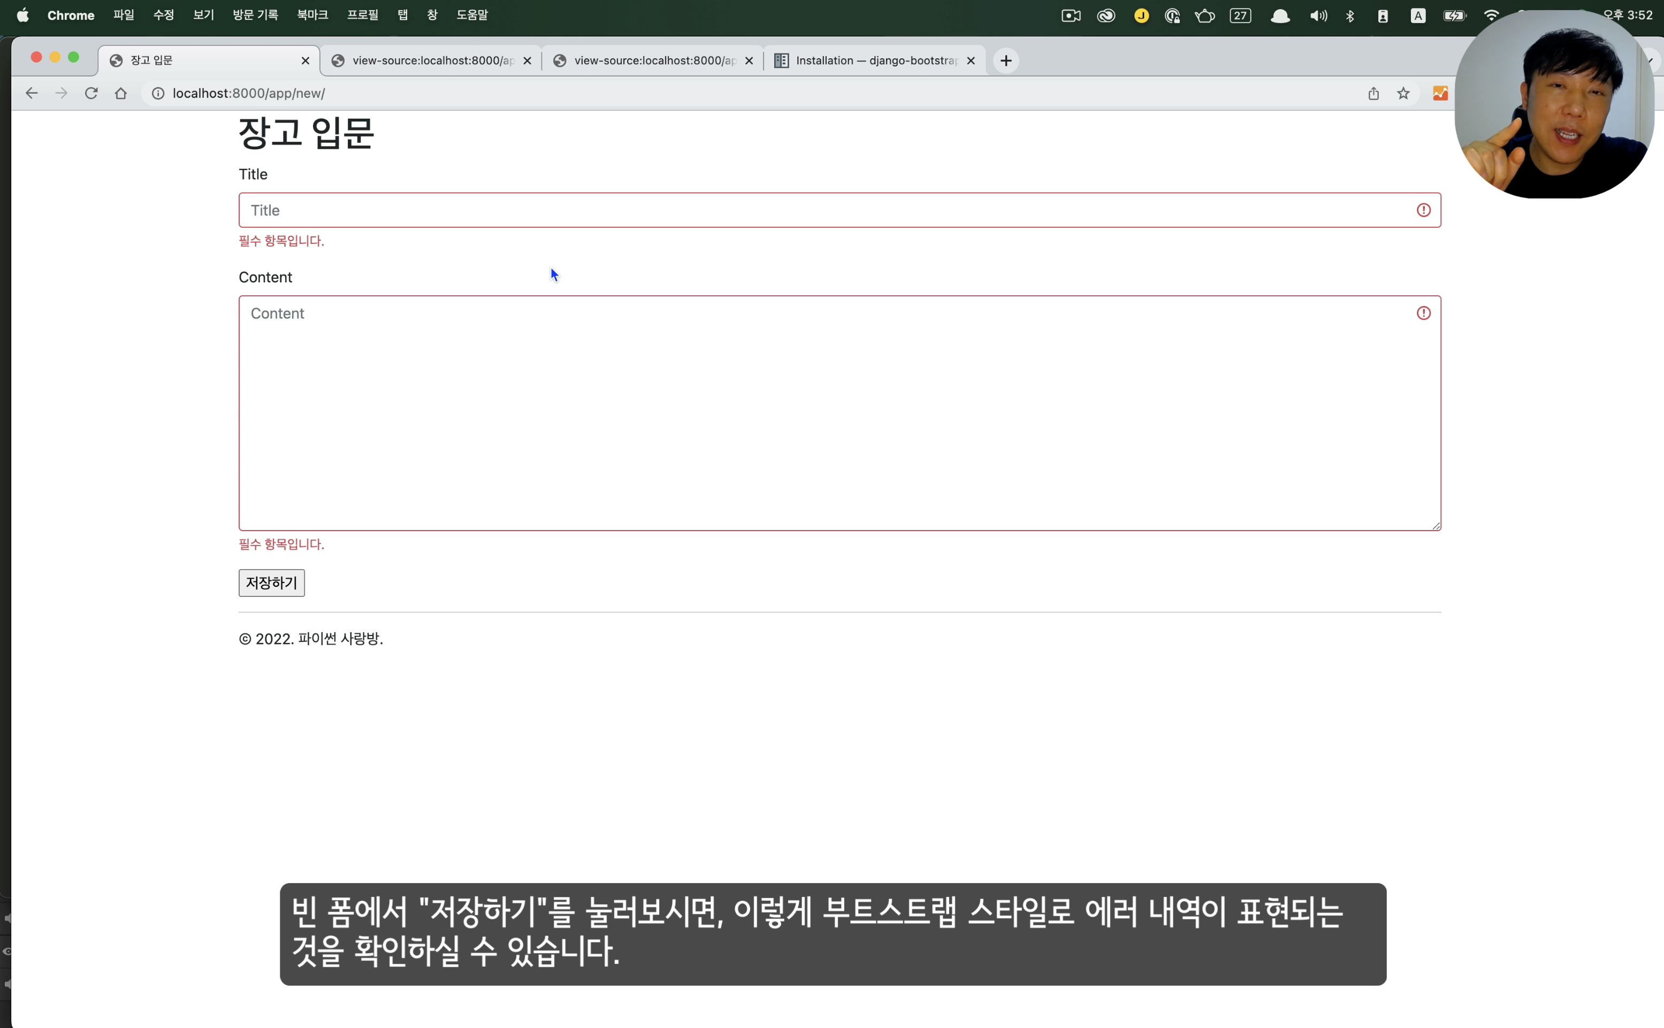Open the volume control in menu bar
This screenshot has width=1664, height=1028.
click(x=1318, y=16)
